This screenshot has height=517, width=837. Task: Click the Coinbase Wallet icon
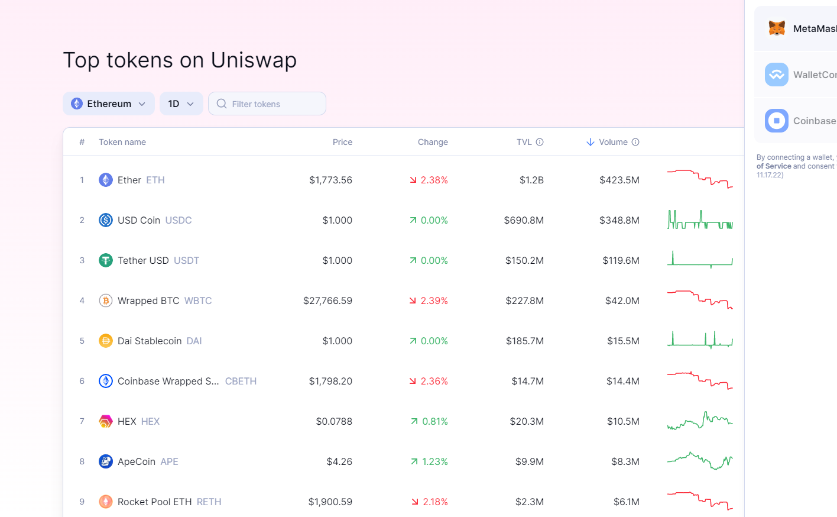coord(777,121)
